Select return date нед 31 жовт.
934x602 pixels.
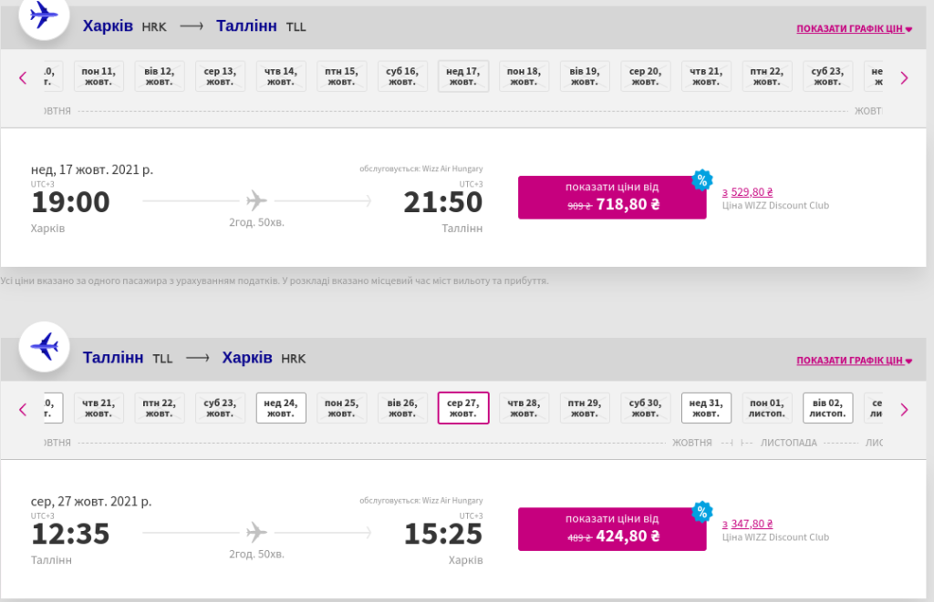click(x=706, y=408)
